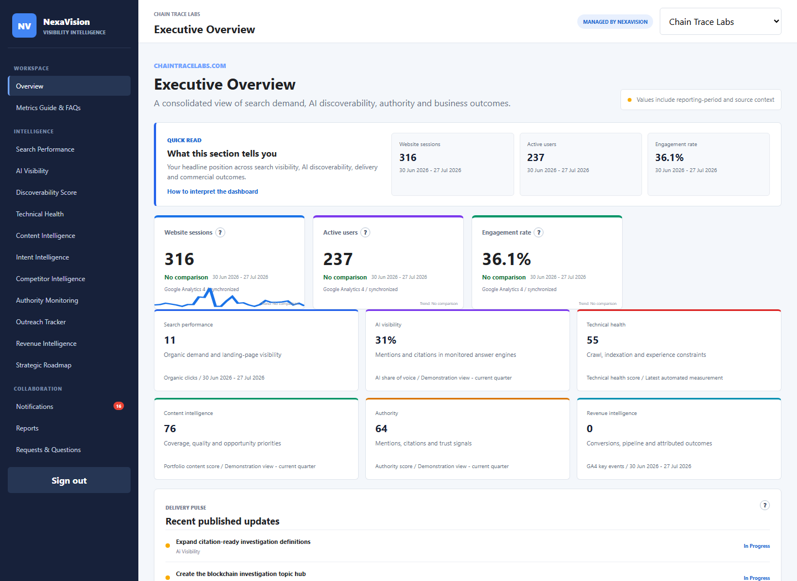Open Delivery Pulse help question-mark icon
Screen dimensions: 797x581
(765, 505)
